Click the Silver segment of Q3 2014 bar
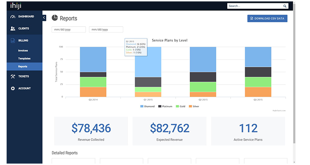The image size is (310, 165). pyautogui.click(x=93, y=92)
